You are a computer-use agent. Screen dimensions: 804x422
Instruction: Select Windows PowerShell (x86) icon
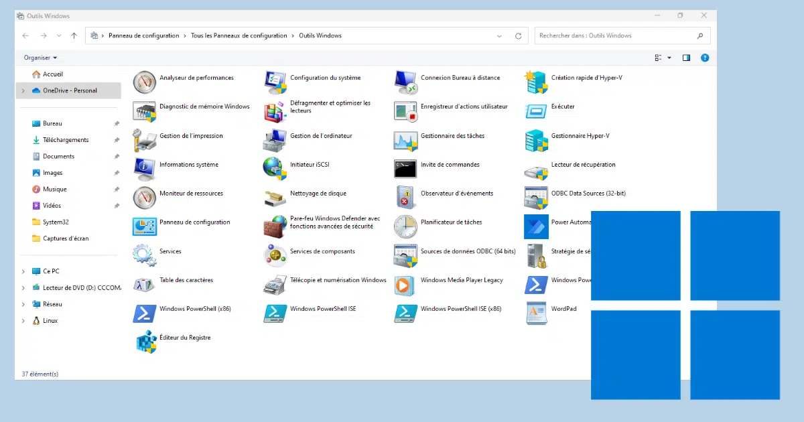[x=144, y=313]
